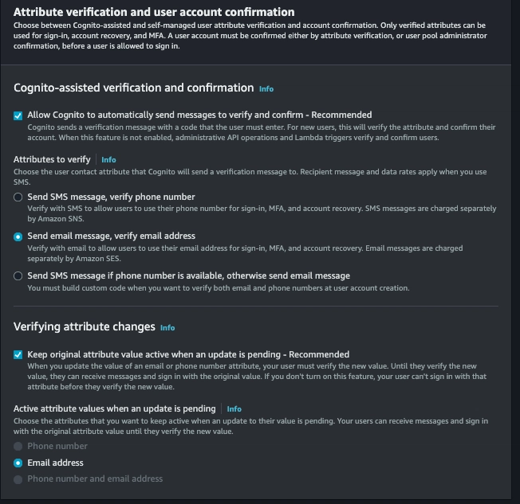Click the Allow Cognito to automatically send label text
Image resolution: width=520 pixels, height=504 pixels.
coord(199,115)
